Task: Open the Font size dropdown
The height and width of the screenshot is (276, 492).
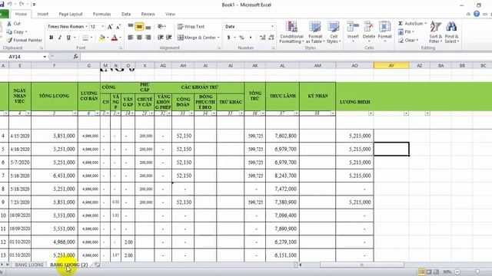Action: pos(103,27)
